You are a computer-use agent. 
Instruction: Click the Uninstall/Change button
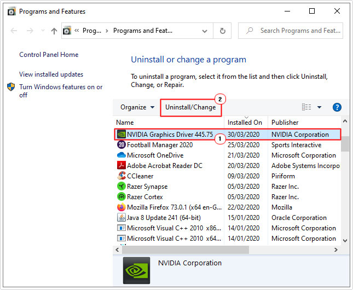190,107
